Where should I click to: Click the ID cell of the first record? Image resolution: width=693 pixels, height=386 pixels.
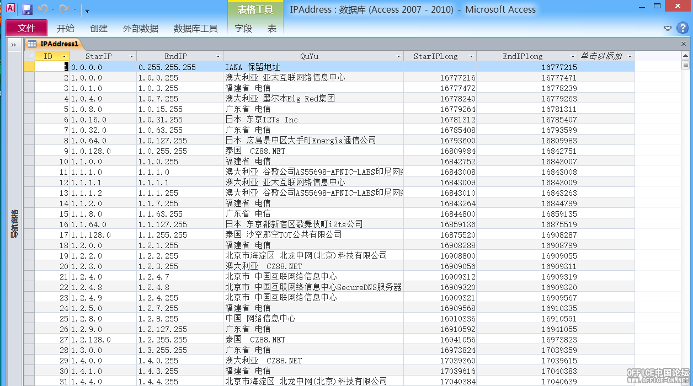coord(52,67)
